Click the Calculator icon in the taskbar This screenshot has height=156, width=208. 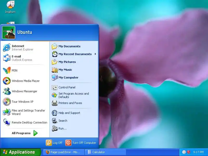(x=89, y=152)
